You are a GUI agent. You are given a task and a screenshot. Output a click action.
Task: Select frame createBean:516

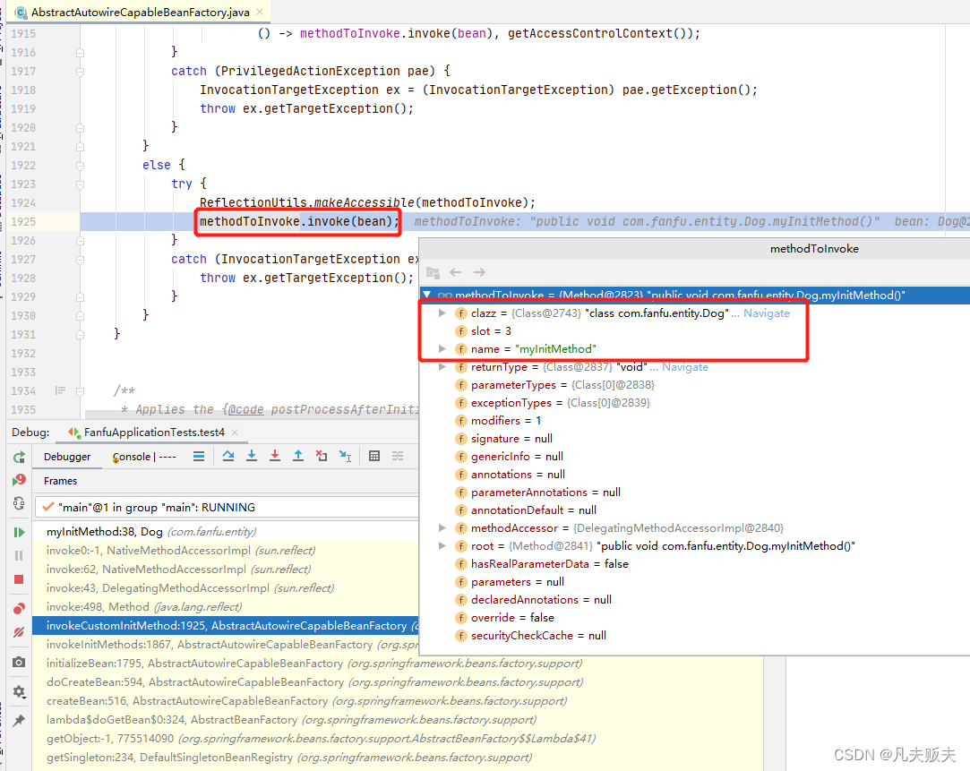398,700
